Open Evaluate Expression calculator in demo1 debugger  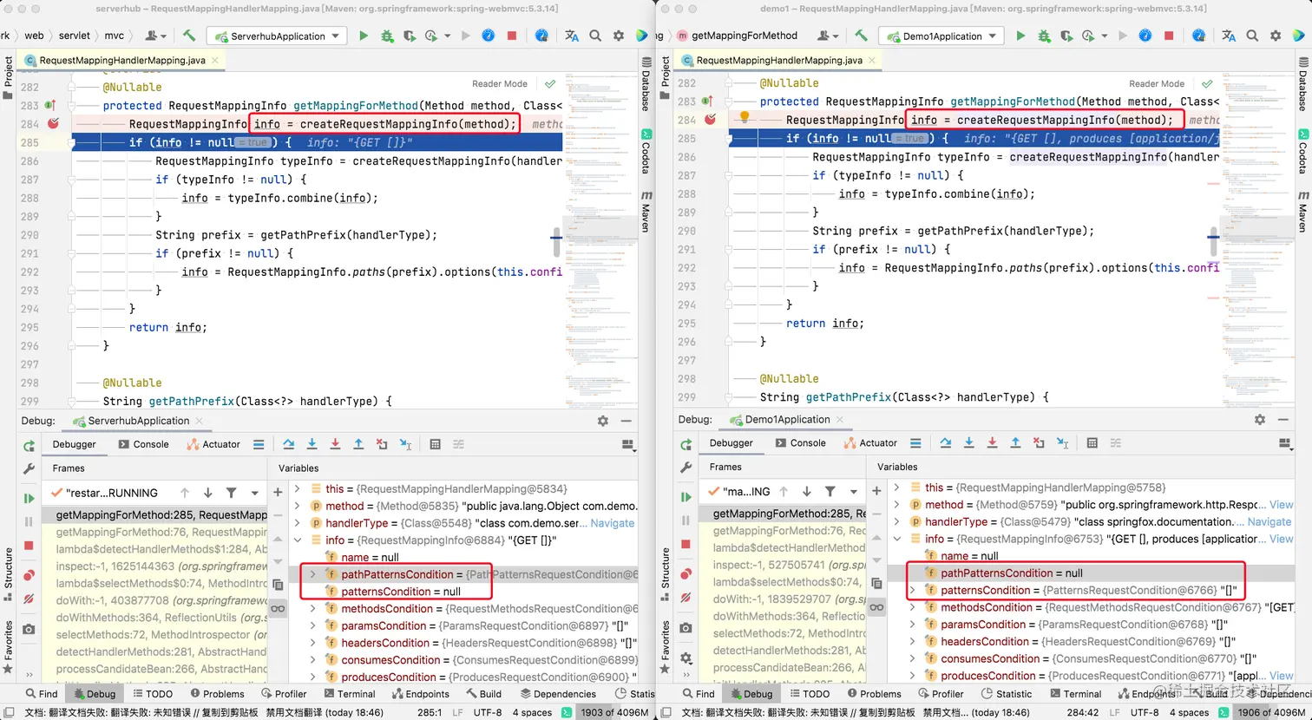(1092, 443)
